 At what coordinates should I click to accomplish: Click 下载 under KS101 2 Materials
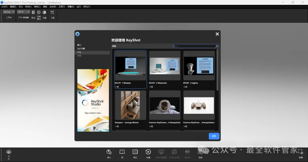[151, 87]
